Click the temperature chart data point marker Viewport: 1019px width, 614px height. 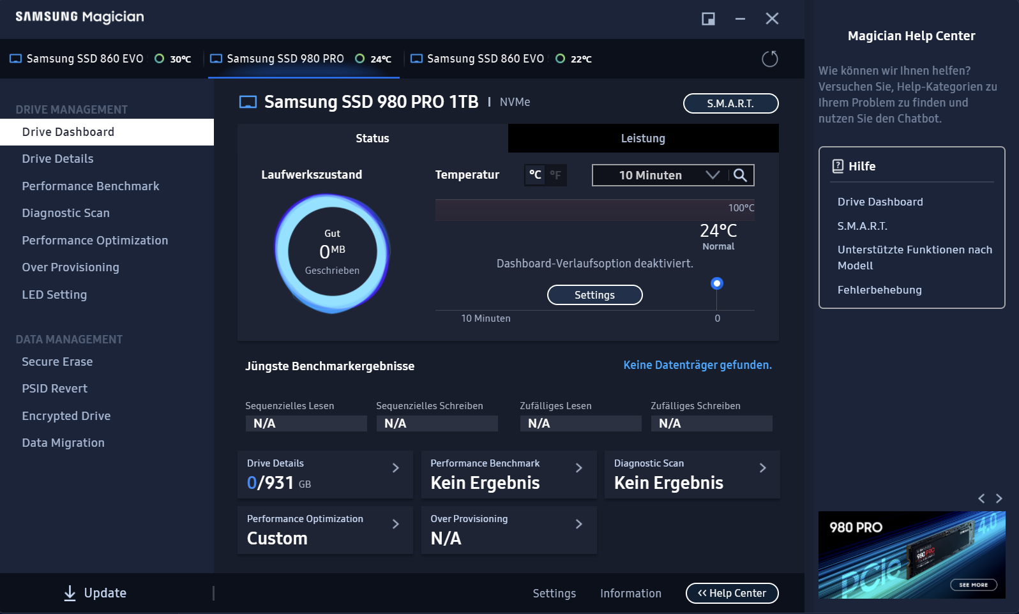[x=717, y=283]
